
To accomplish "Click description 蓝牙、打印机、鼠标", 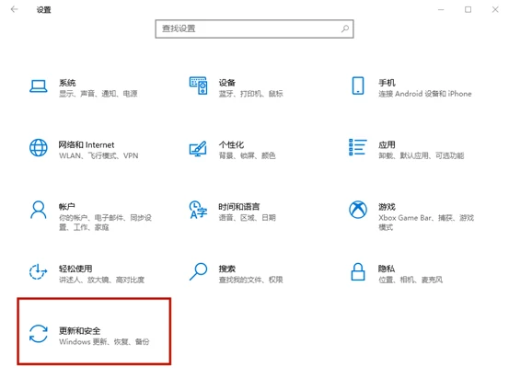I will pyautogui.click(x=250, y=94).
